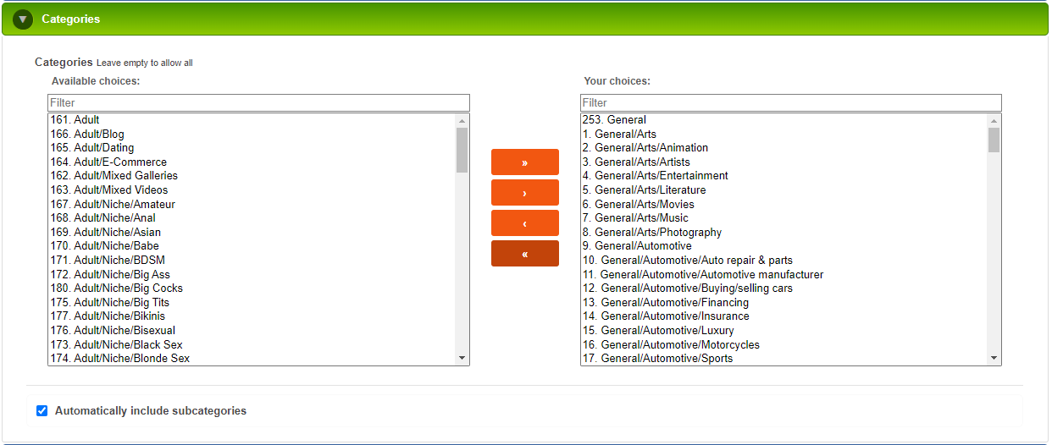Select 5. General/Arts/Literature entry

(784, 190)
